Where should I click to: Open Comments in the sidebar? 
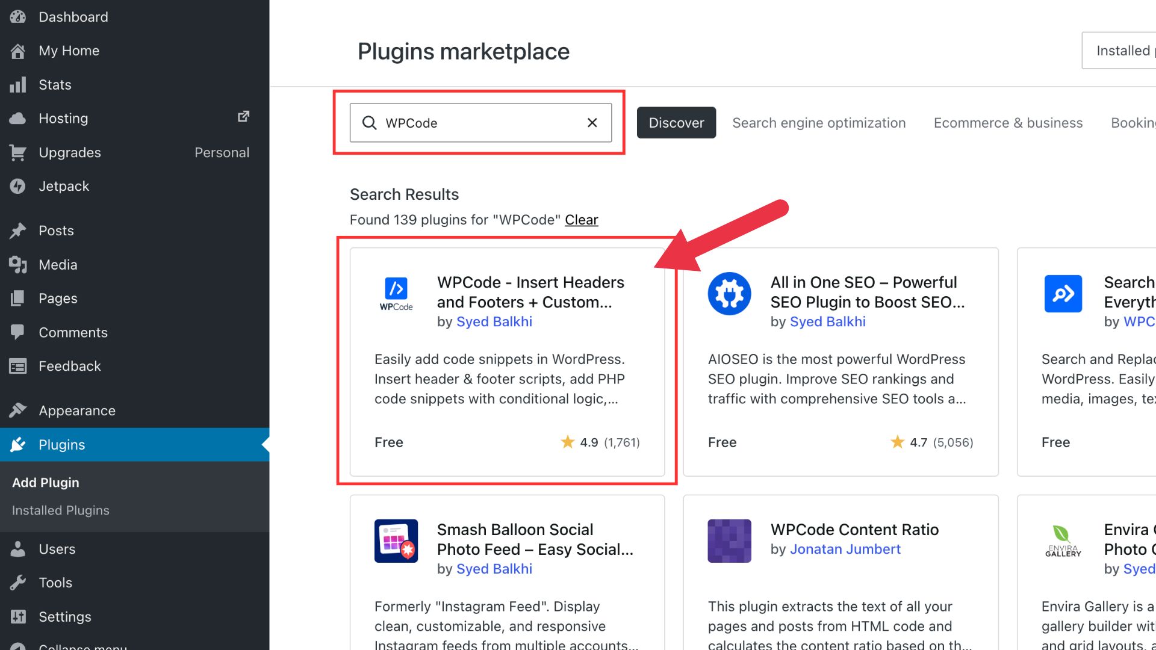point(134,332)
